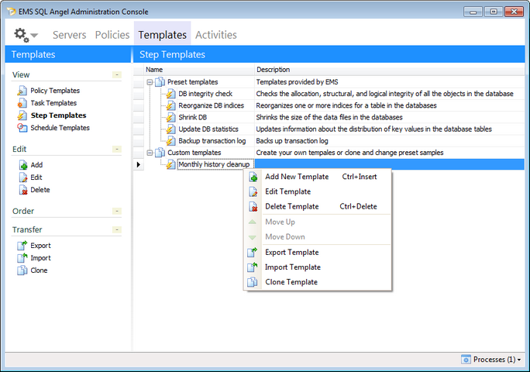This screenshot has height=372, width=530.
Task: Switch to the Policies tab
Action: point(112,35)
